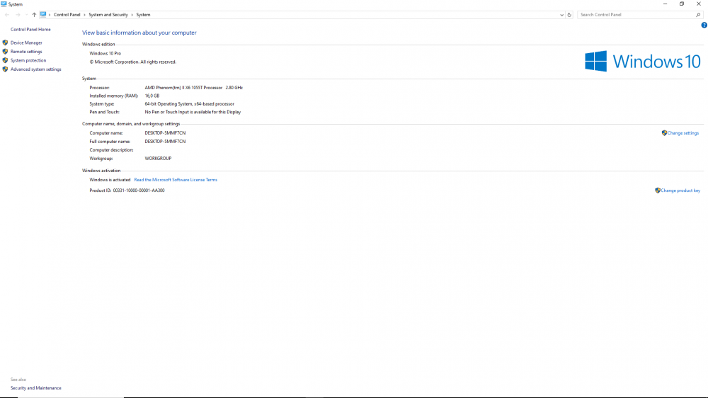Image resolution: width=708 pixels, height=398 pixels.
Task: Close the System window
Action: [699, 4]
